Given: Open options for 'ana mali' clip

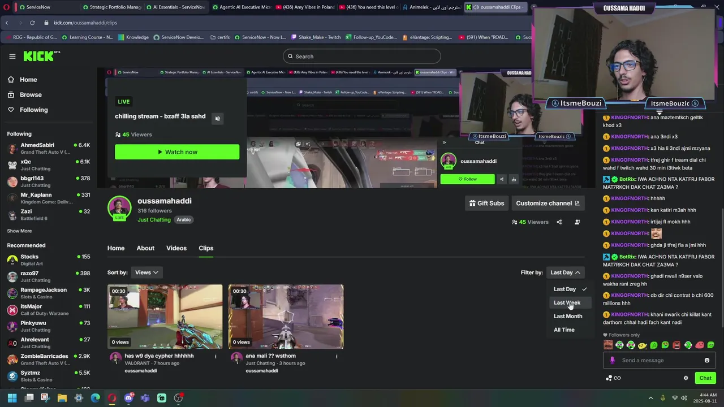Looking at the screenshot, I should tap(336, 356).
